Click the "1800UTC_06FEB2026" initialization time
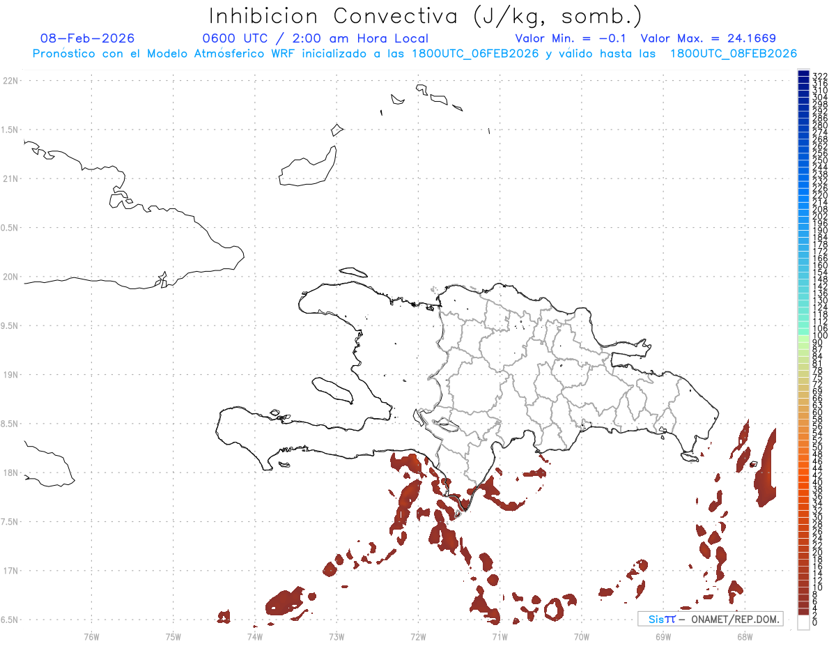This screenshot has width=836, height=646. (475, 54)
